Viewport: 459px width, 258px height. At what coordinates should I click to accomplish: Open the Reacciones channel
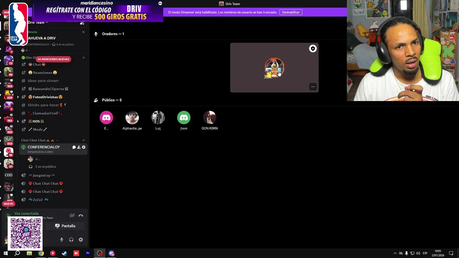pos(53,72)
